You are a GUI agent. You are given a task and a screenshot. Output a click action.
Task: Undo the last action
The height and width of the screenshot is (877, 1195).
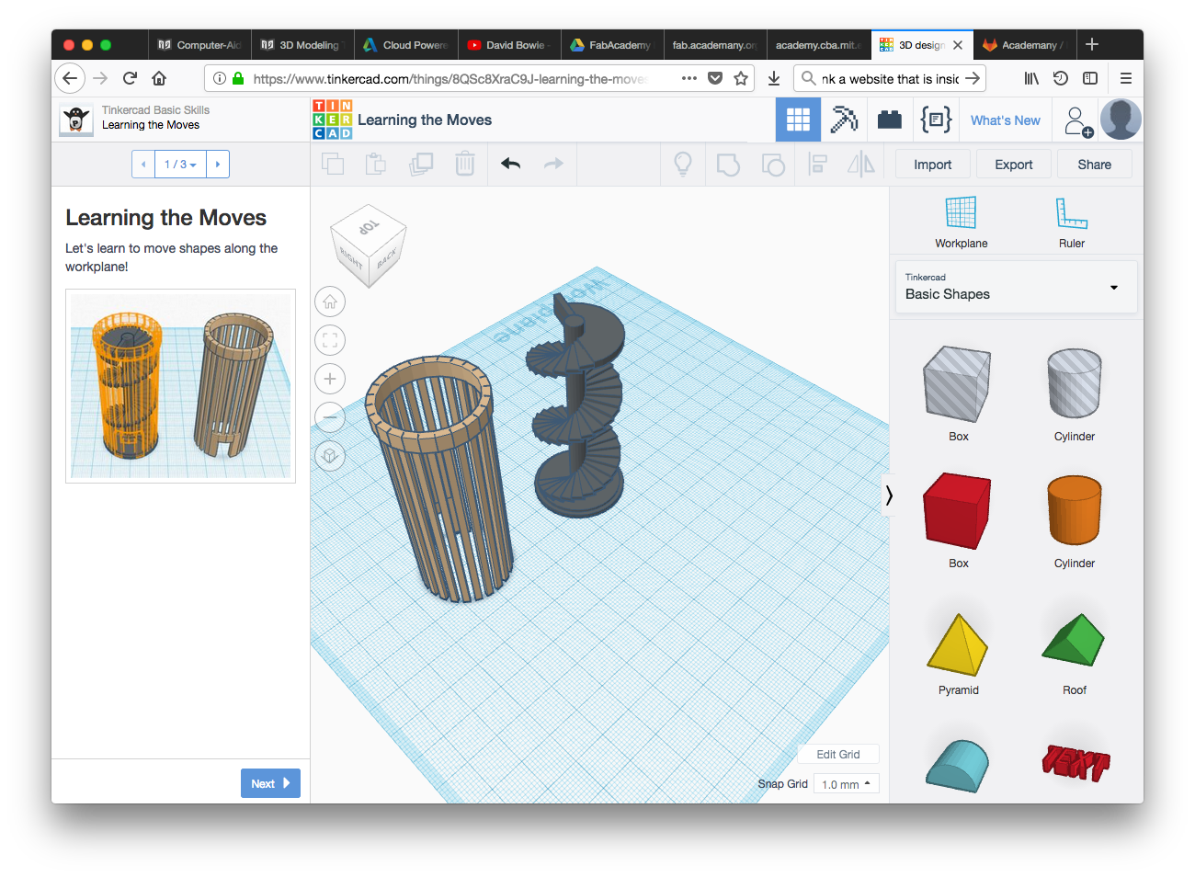point(511,165)
